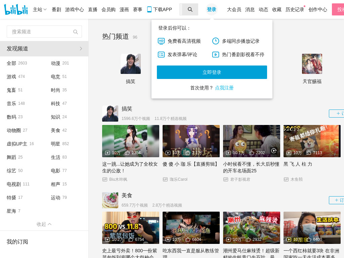Click the UP icon beside 木鱼頔

(286, 179)
